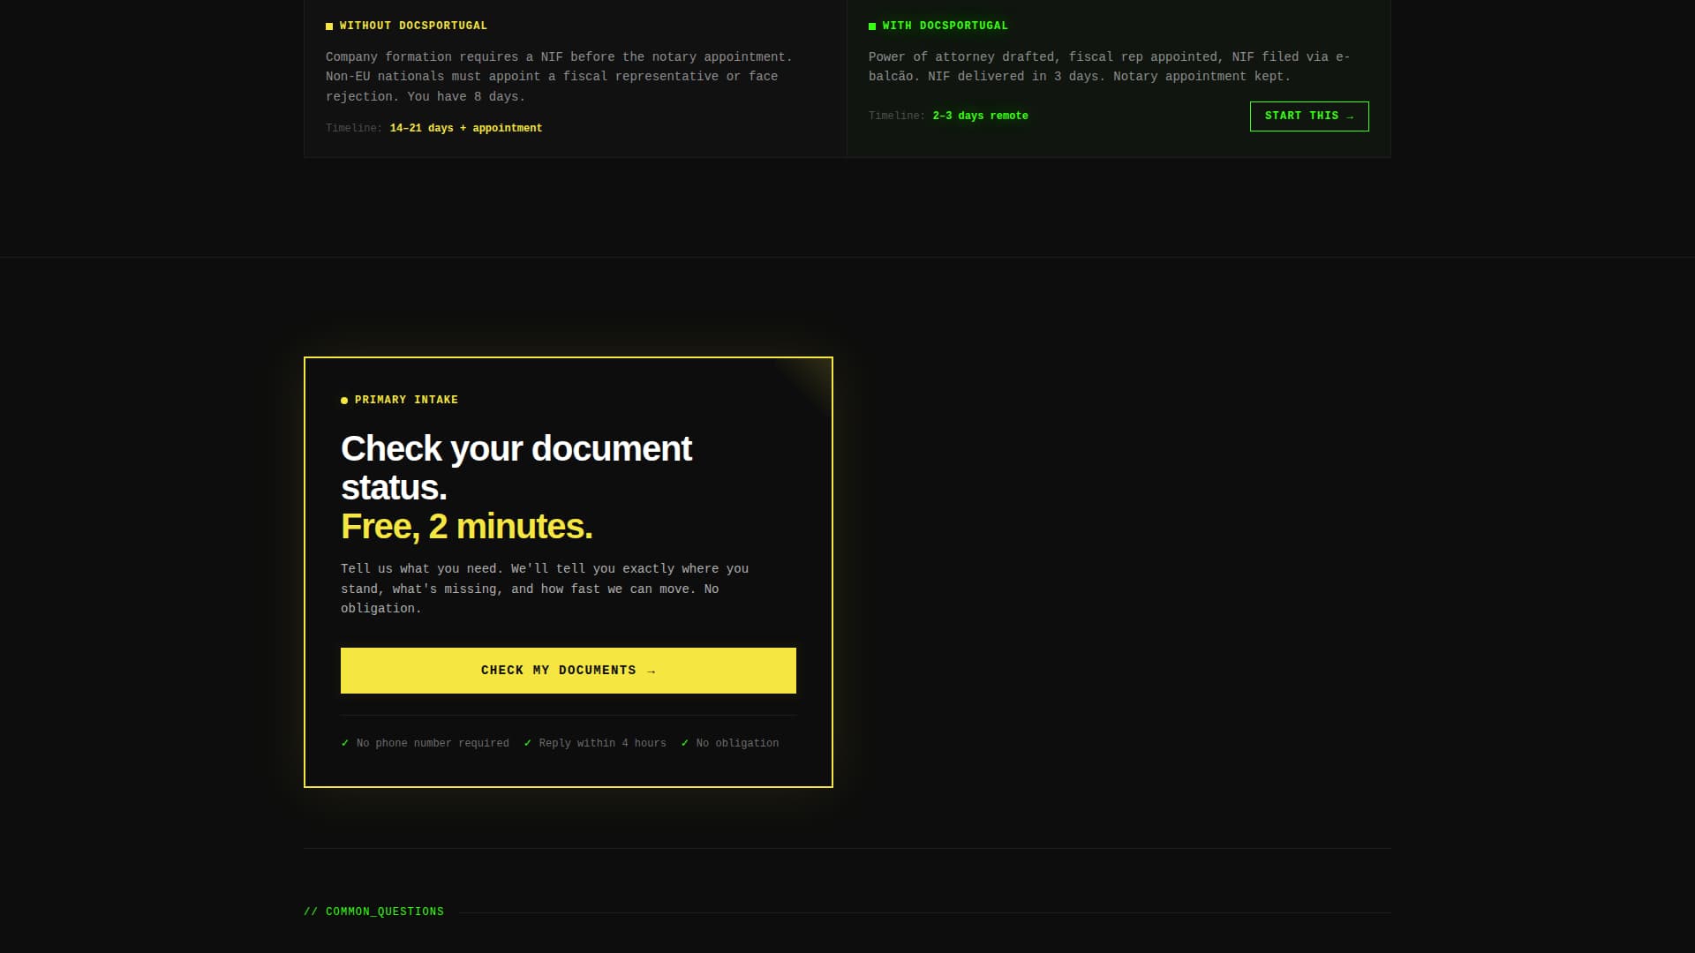Screen dimensions: 1695x953
Task: Click the yellow dot beside PRIMARY INTAKE
Action: pyautogui.click(x=344, y=401)
